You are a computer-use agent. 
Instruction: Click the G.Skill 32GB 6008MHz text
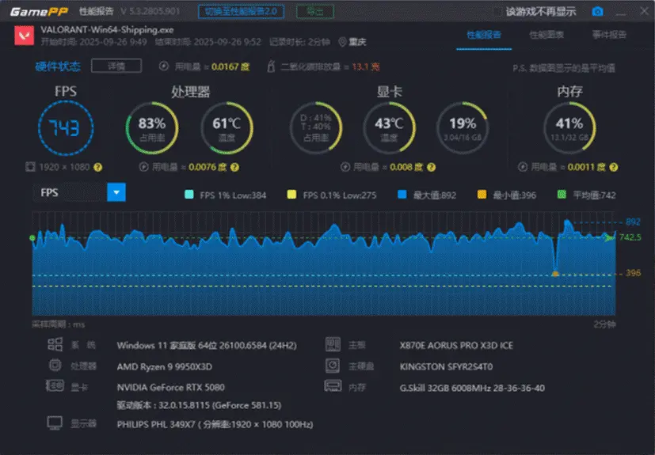[x=472, y=389]
